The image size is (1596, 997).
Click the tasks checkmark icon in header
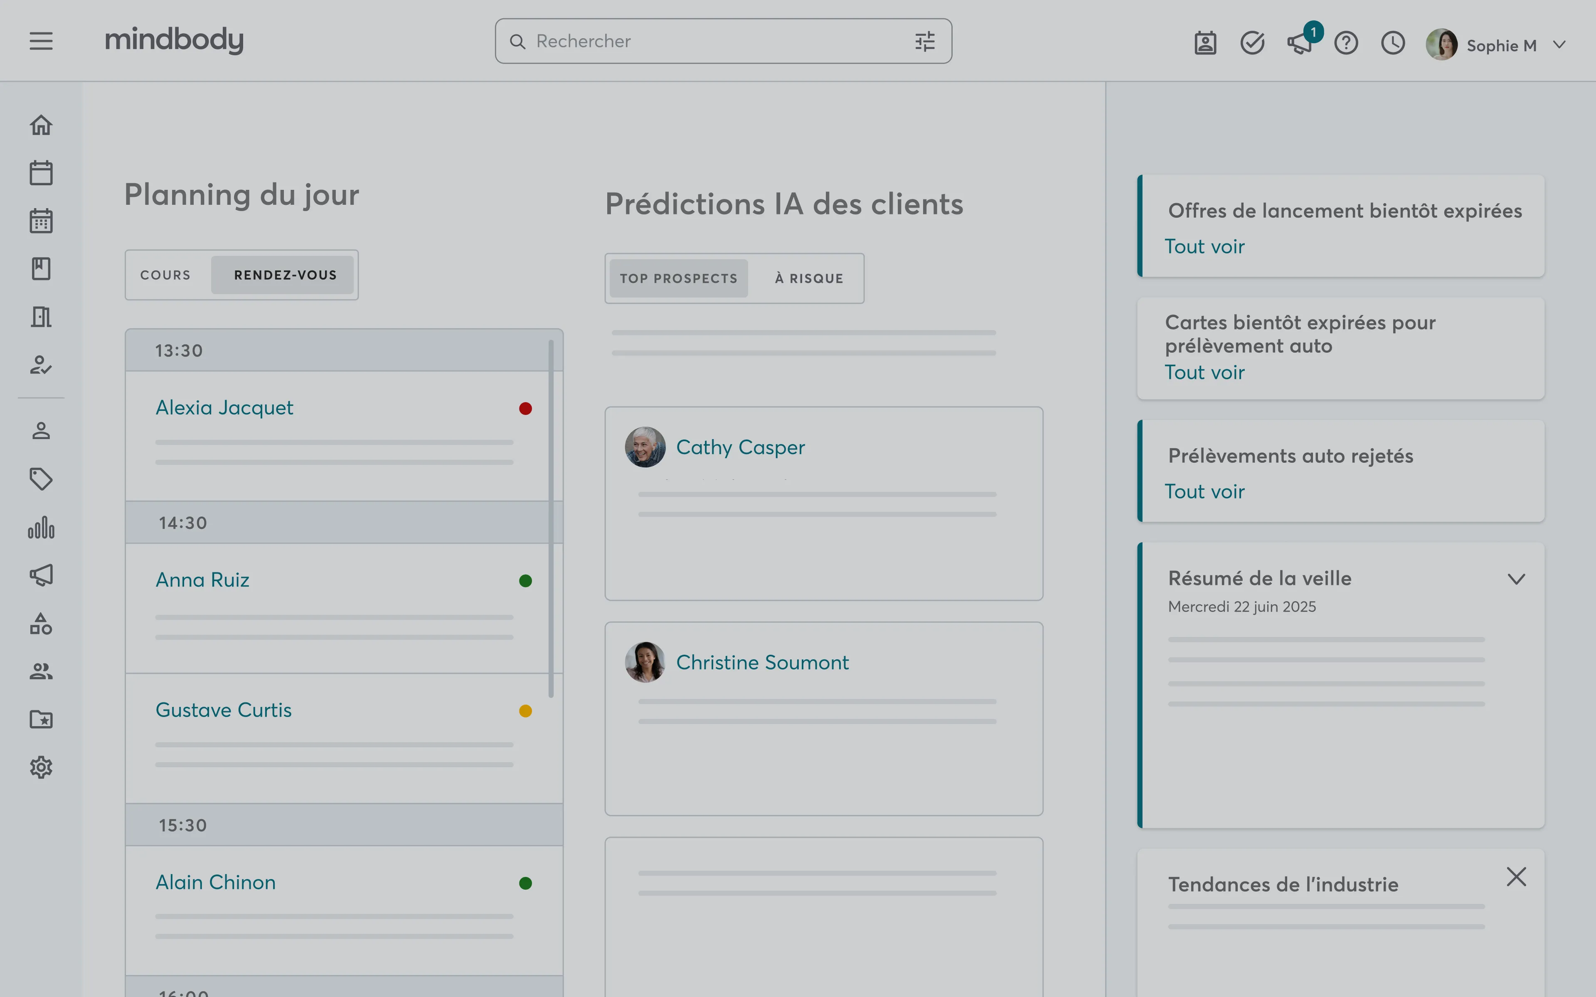click(1252, 44)
